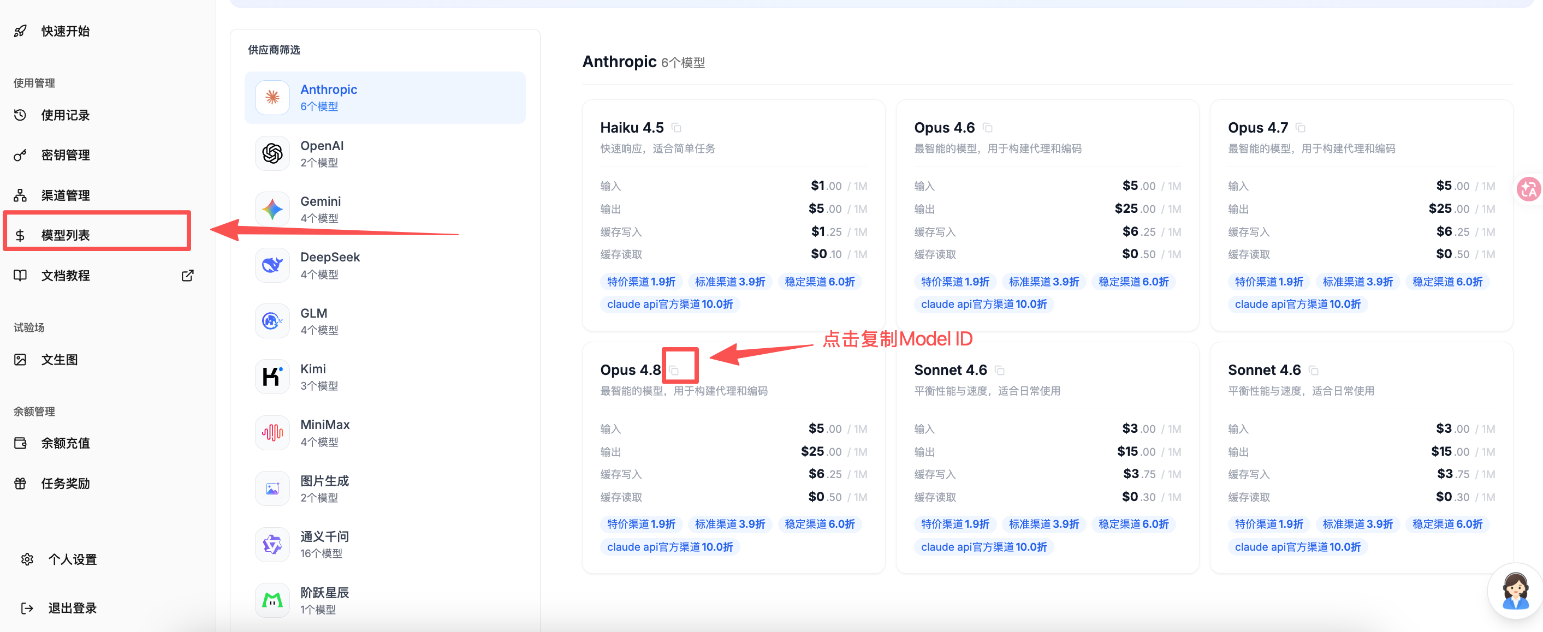
Task: Click the "Opus 4.8" card title
Action: pos(630,370)
